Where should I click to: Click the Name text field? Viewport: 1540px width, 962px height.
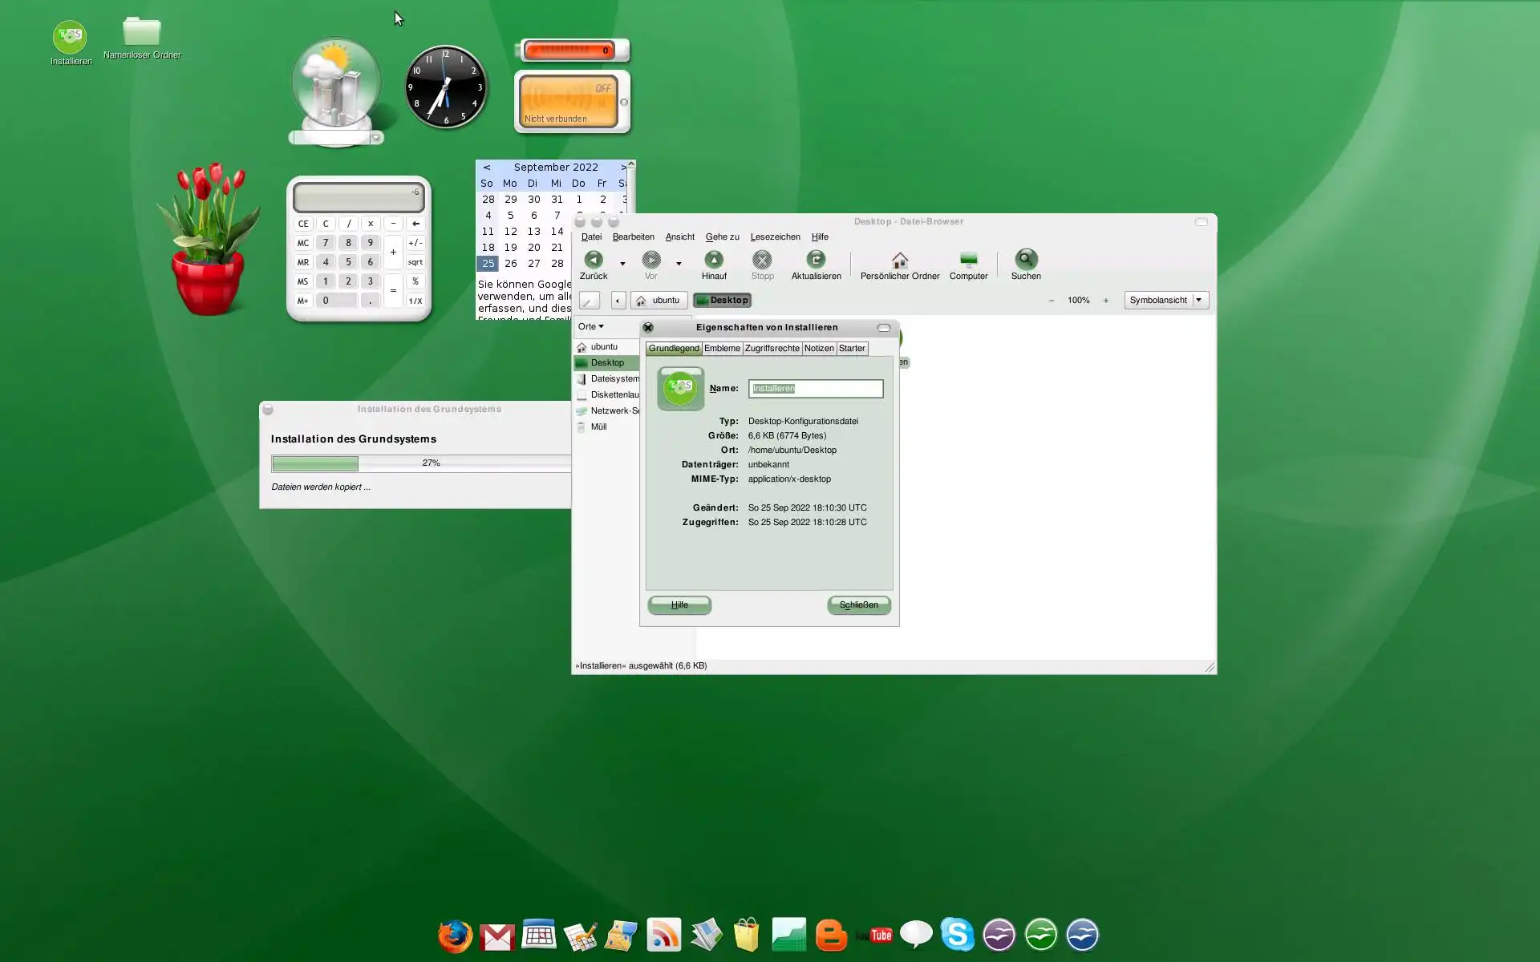point(815,389)
